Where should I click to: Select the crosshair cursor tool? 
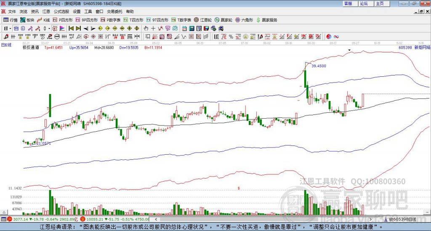153,29
